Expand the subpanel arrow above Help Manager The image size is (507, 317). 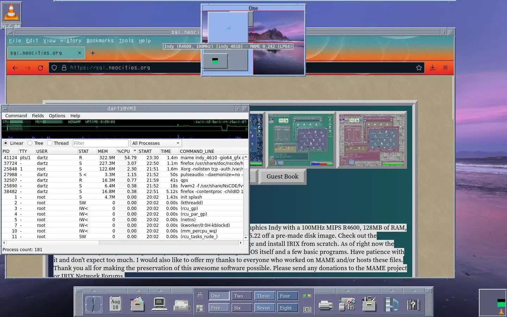click(x=413, y=291)
